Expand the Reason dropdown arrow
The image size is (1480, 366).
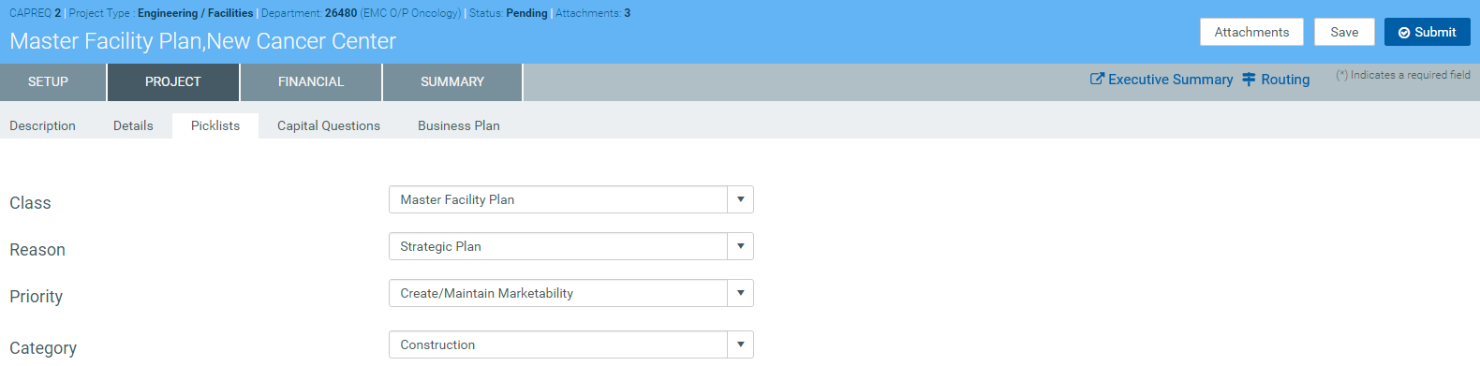pos(740,246)
